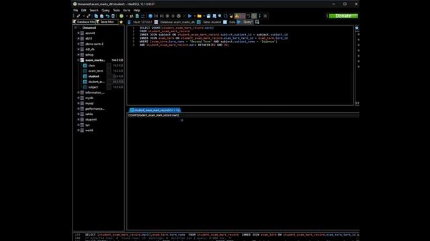Click in the SQL query editor
Image resolution: width=430 pixels, height=241 pixels.
(240, 66)
